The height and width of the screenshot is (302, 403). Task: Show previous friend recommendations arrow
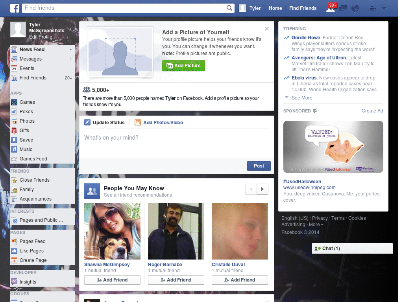(251, 189)
